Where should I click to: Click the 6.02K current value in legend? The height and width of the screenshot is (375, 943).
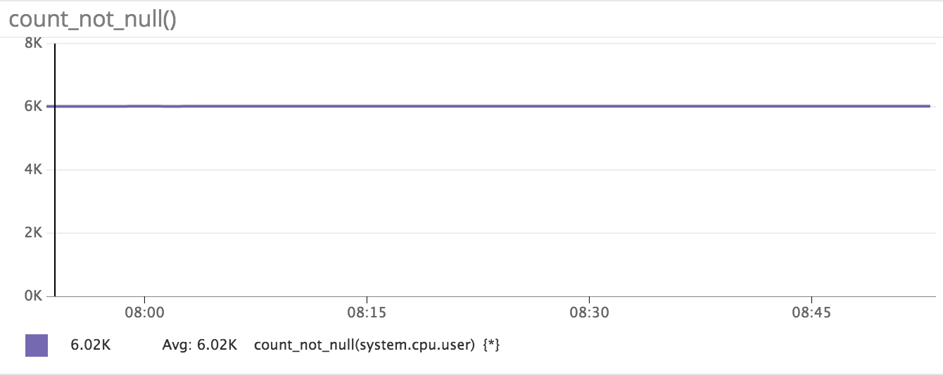[89, 345]
